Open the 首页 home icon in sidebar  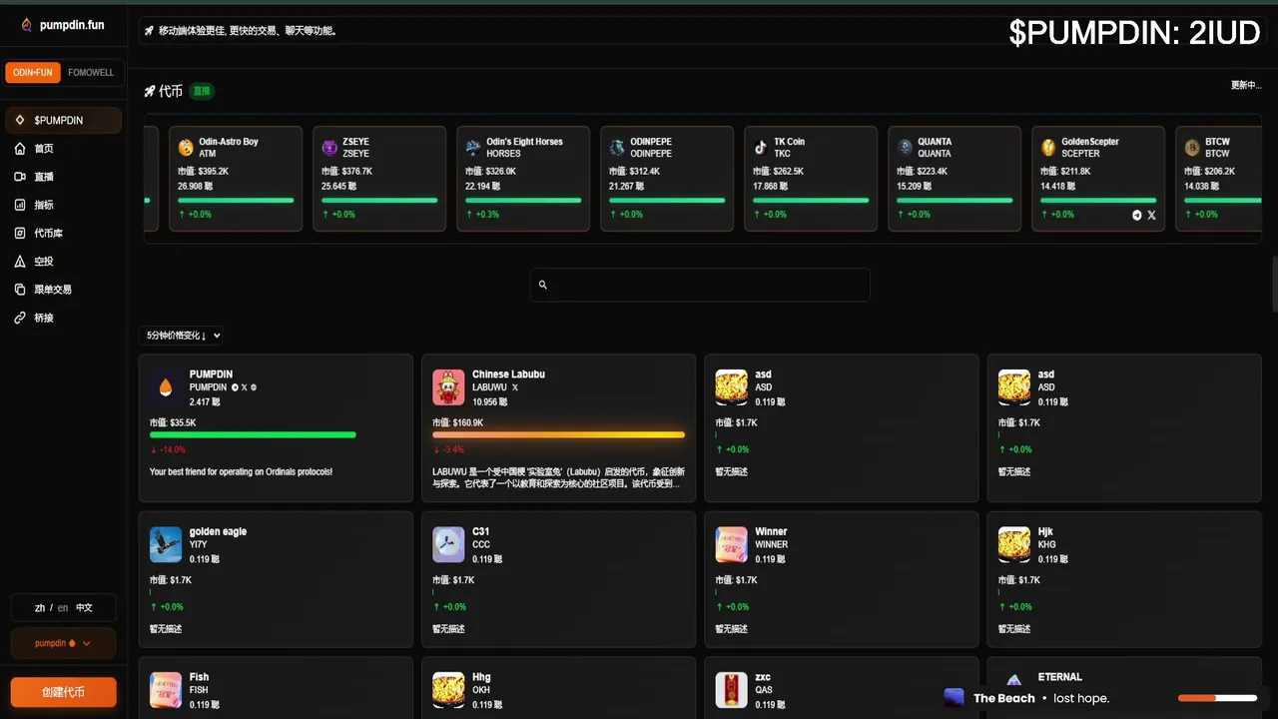pyautogui.click(x=20, y=149)
